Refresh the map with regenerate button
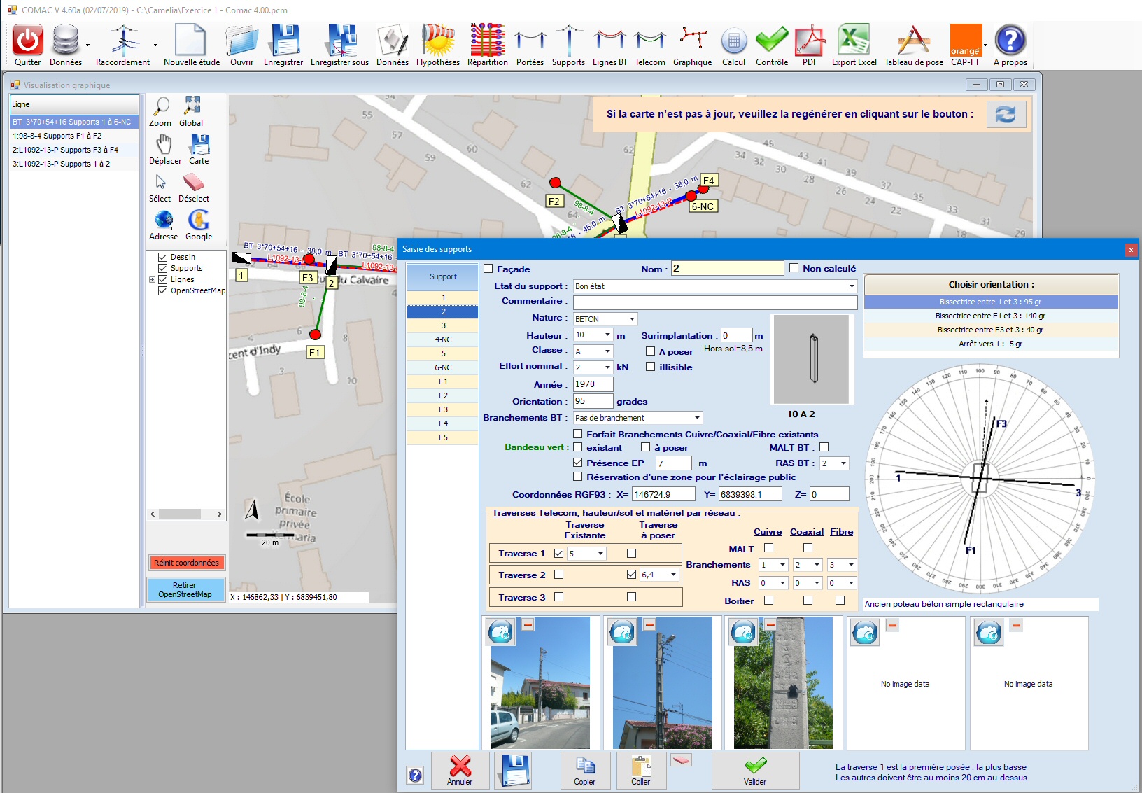Viewport: 1142px width, 793px height. tap(1006, 114)
